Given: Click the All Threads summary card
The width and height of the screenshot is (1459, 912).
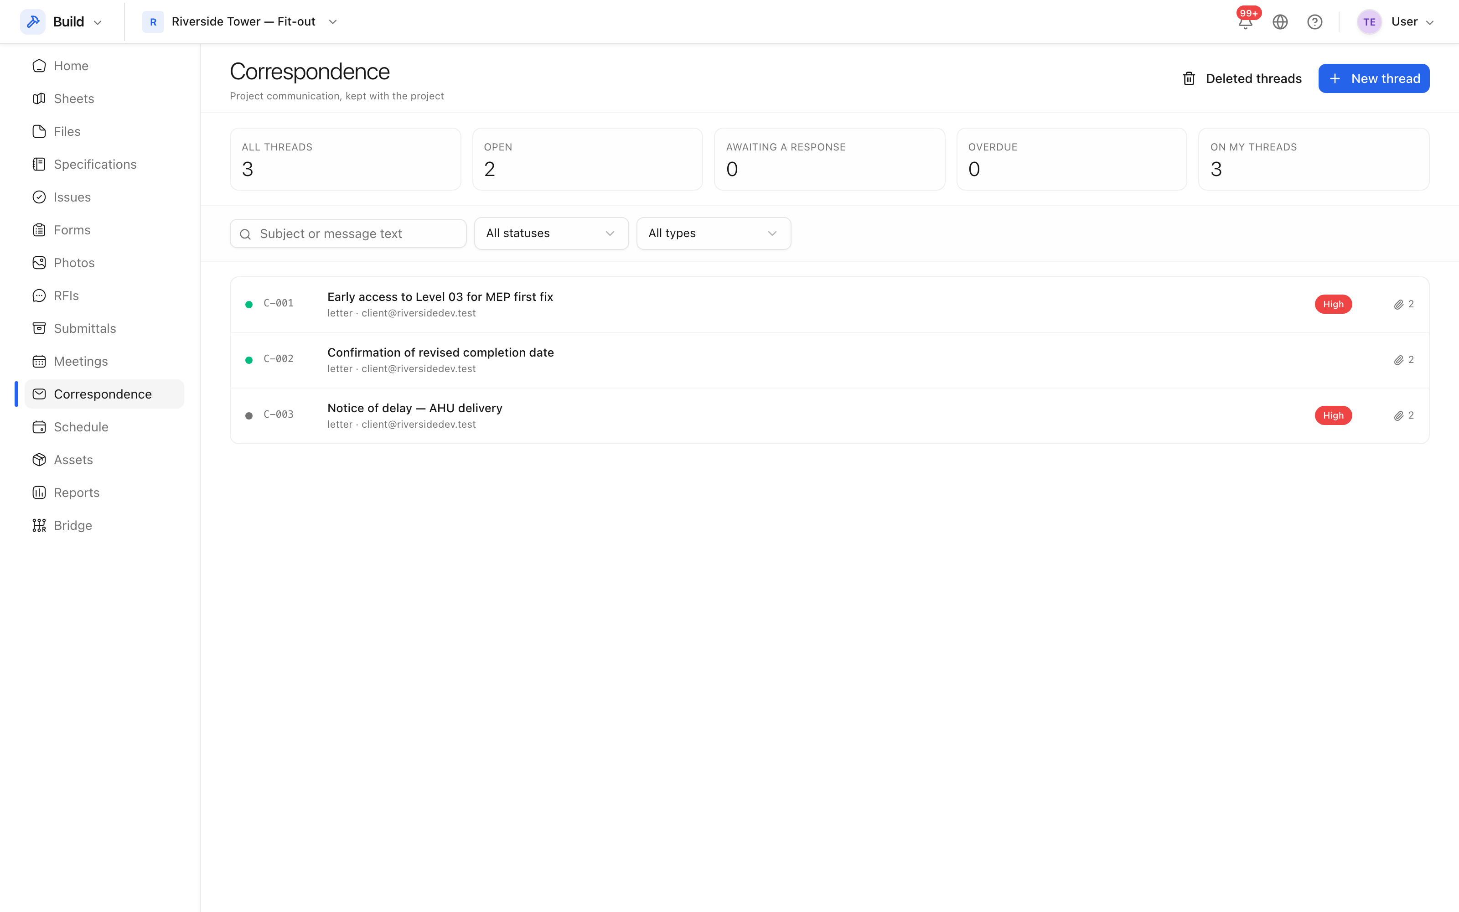Looking at the screenshot, I should click(346, 159).
